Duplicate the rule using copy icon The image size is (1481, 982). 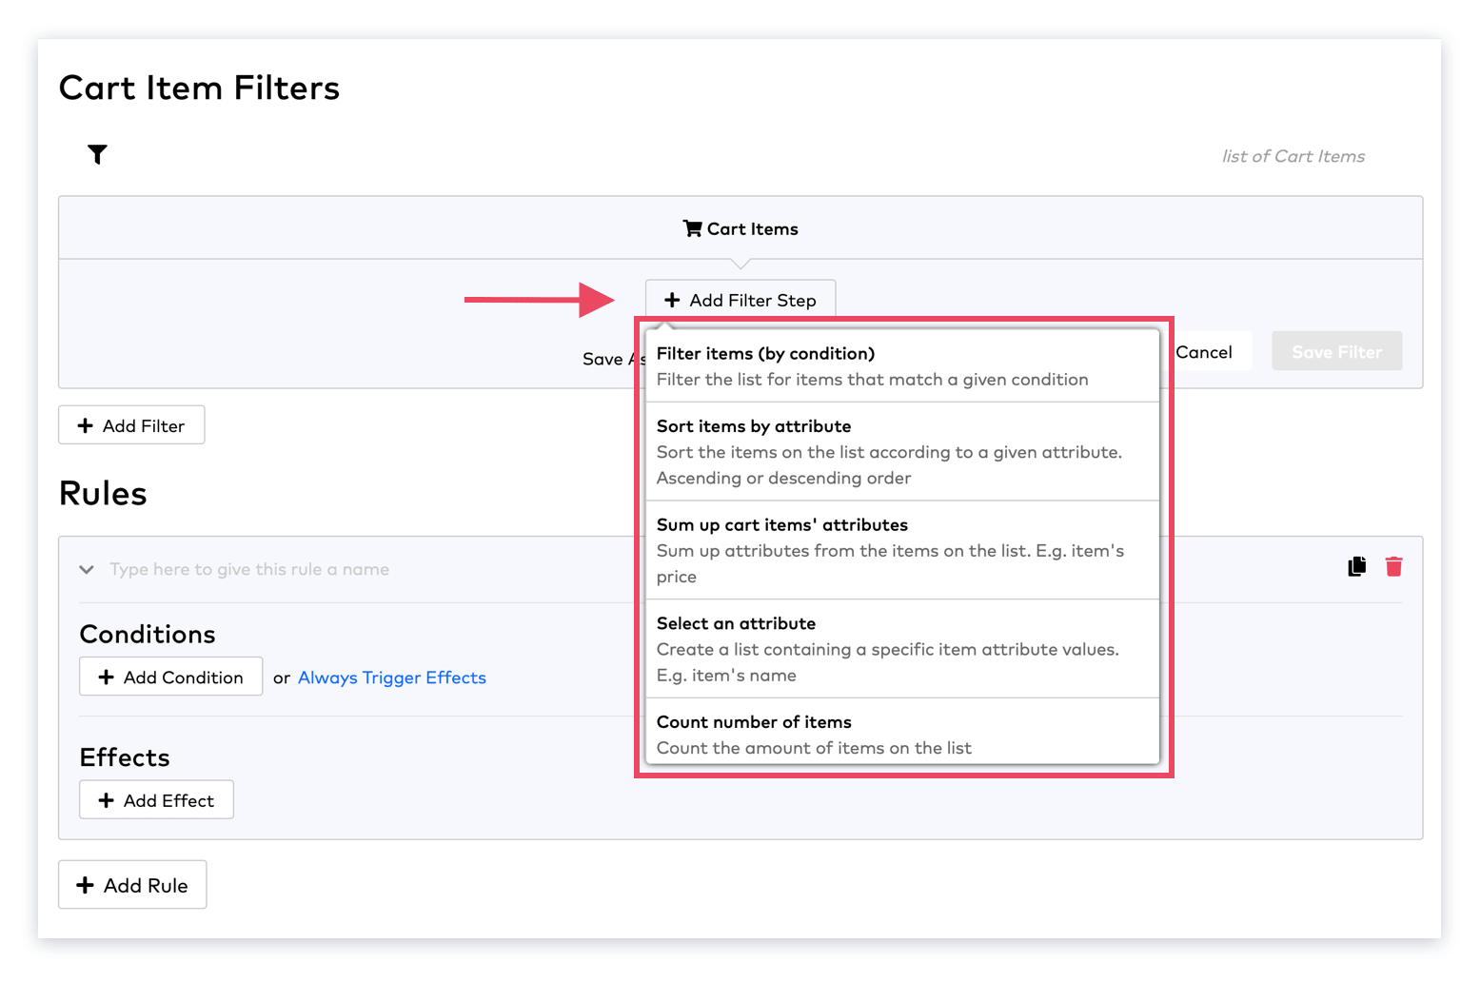(1356, 566)
